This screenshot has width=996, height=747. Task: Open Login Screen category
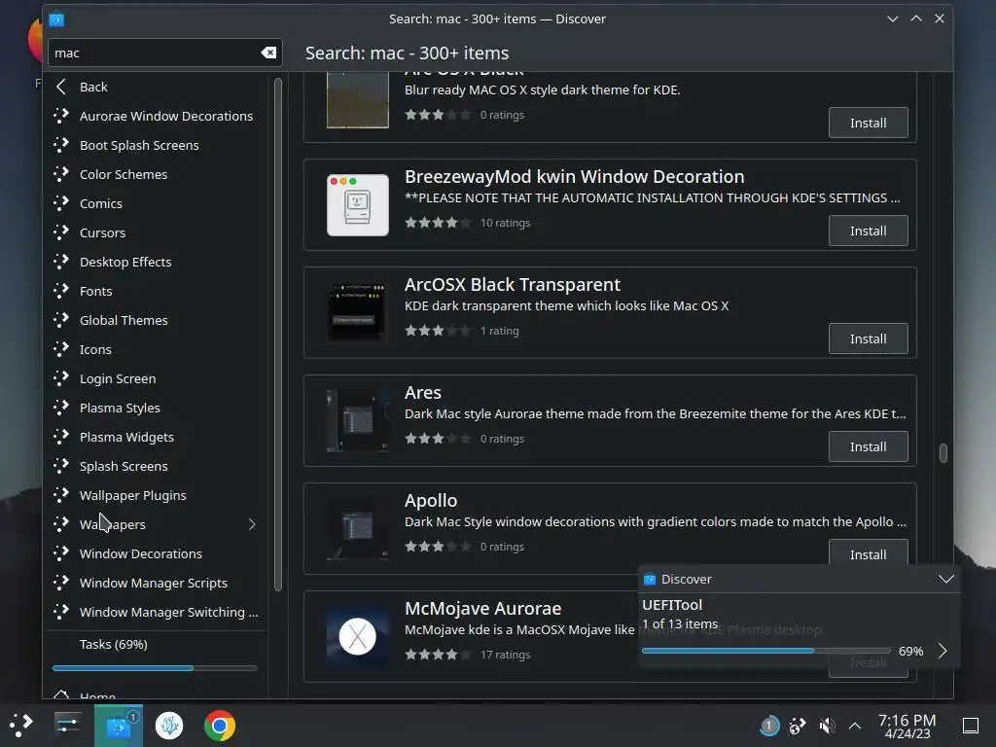click(156, 379)
